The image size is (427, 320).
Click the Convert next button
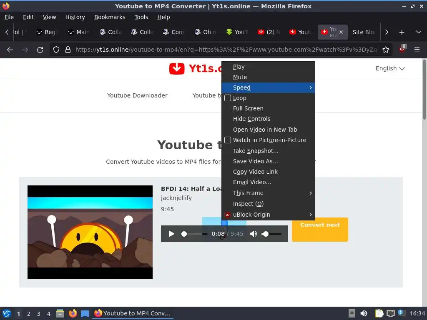(x=320, y=230)
